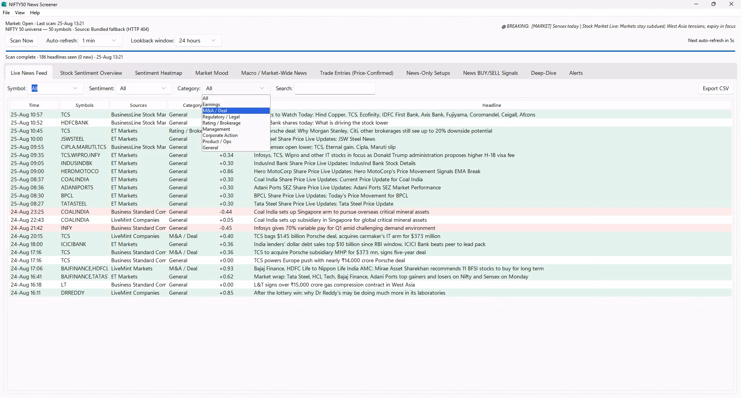The width and height of the screenshot is (741, 398).
Task: Click 'CIPLA,MARUTI,TCS' symbols cell
Action: pos(84,147)
